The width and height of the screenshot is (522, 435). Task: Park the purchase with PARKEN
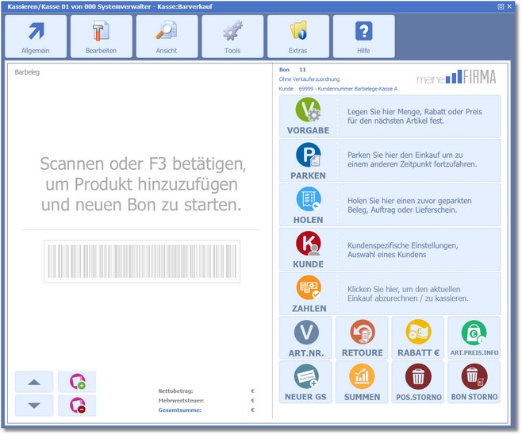point(308,160)
